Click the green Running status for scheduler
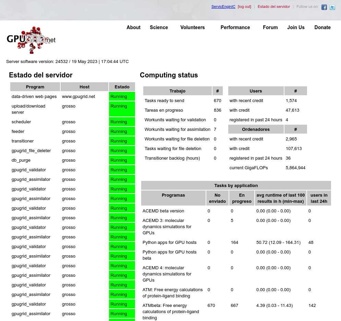 [x=122, y=122]
